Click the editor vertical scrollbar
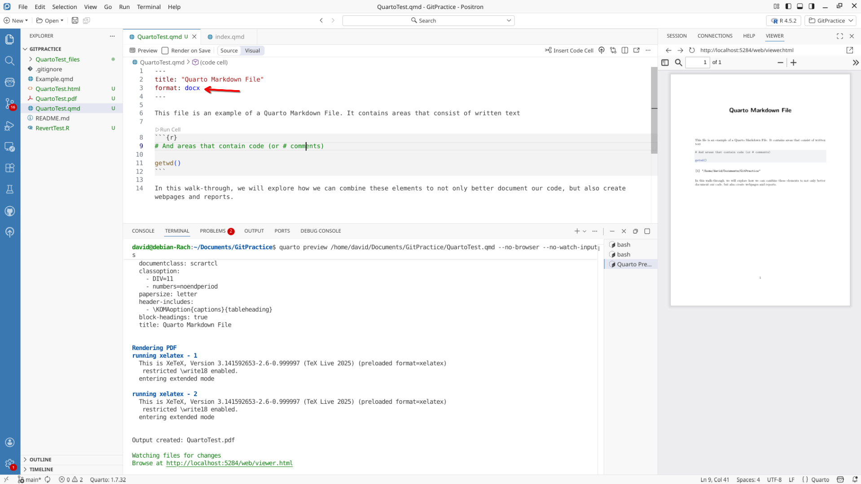This screenshot has height=484, width=861. 654,110
